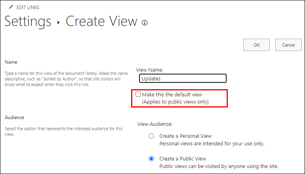
Task: Go back to Settings via breadcrumb
Action: 28,21
